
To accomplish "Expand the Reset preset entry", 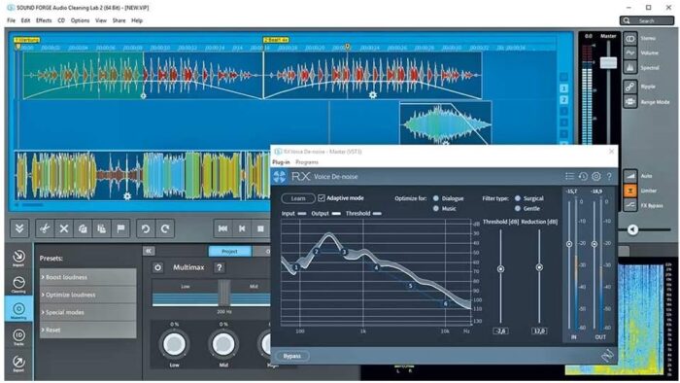I will [x=88, y=331].
